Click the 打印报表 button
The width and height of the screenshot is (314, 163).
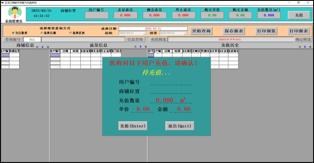point(299,31)
